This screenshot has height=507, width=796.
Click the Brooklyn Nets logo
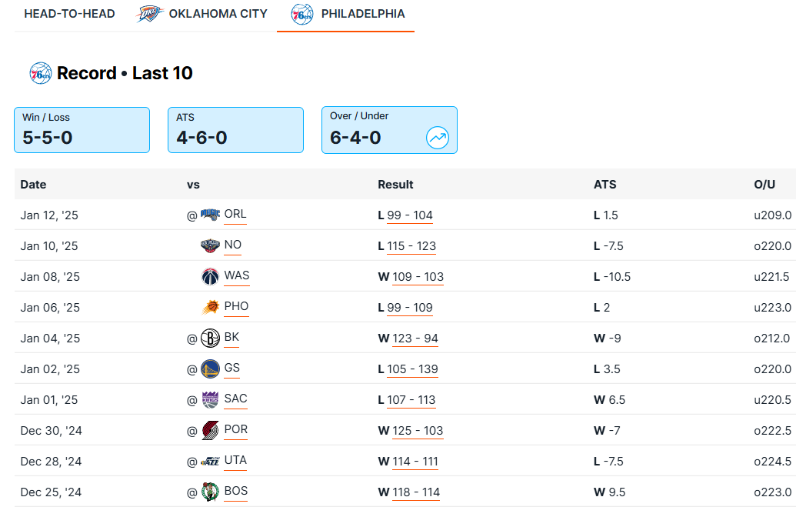pyautogui.click(x=210, y=338)
